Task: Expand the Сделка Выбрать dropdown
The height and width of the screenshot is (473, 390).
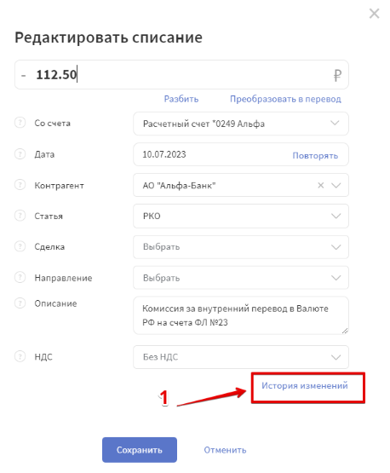Action: point(241,247)
